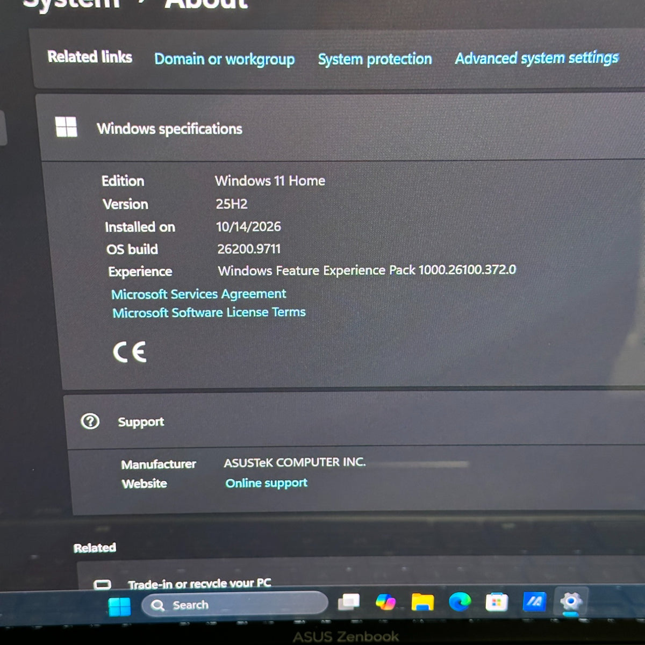Collapse the Support section header
The width and height of the screenshot is (645, 645).
355,421
